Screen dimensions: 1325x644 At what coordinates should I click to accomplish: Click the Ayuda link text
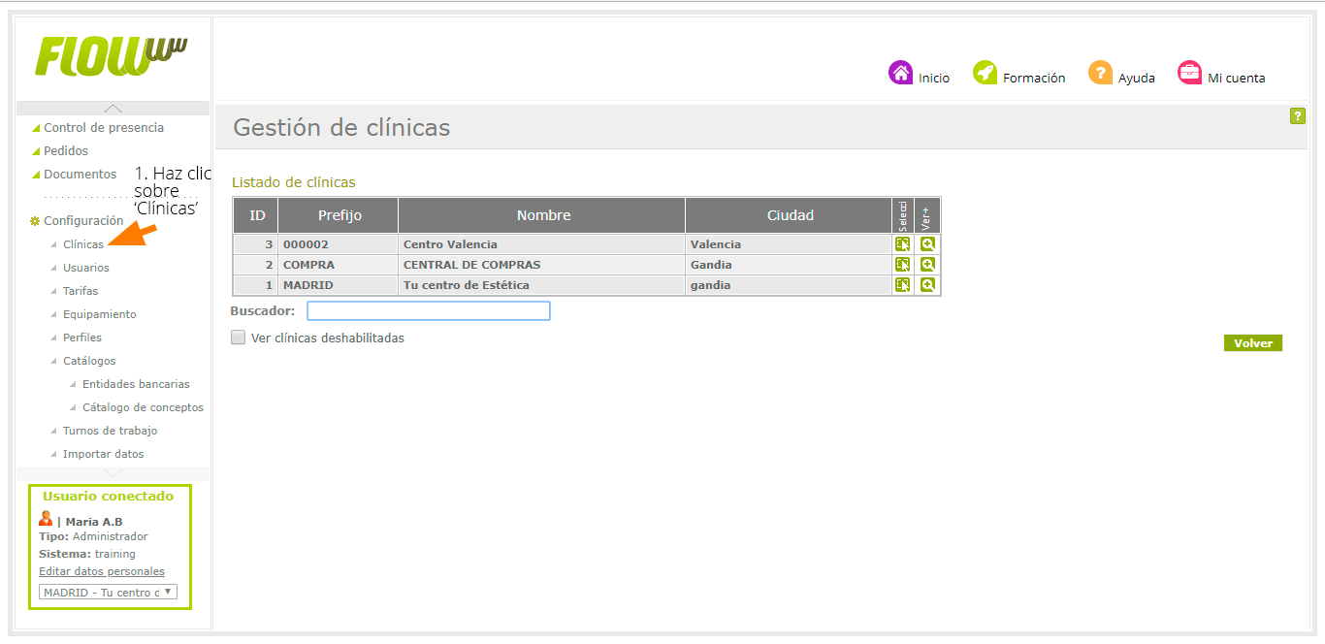tap(1137, 78)
